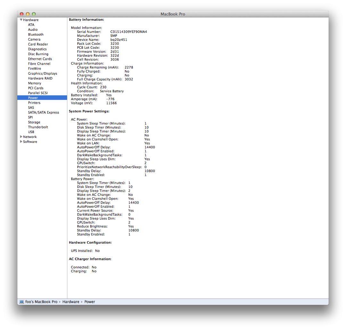Click Hardware in the breadcrumb path
Image resolution: width=346 pixels, height=329 pixels.
[x=70, y=301]
